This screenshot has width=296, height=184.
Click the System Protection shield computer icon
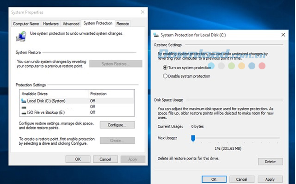pyautogui.click(x=21, y=37)
